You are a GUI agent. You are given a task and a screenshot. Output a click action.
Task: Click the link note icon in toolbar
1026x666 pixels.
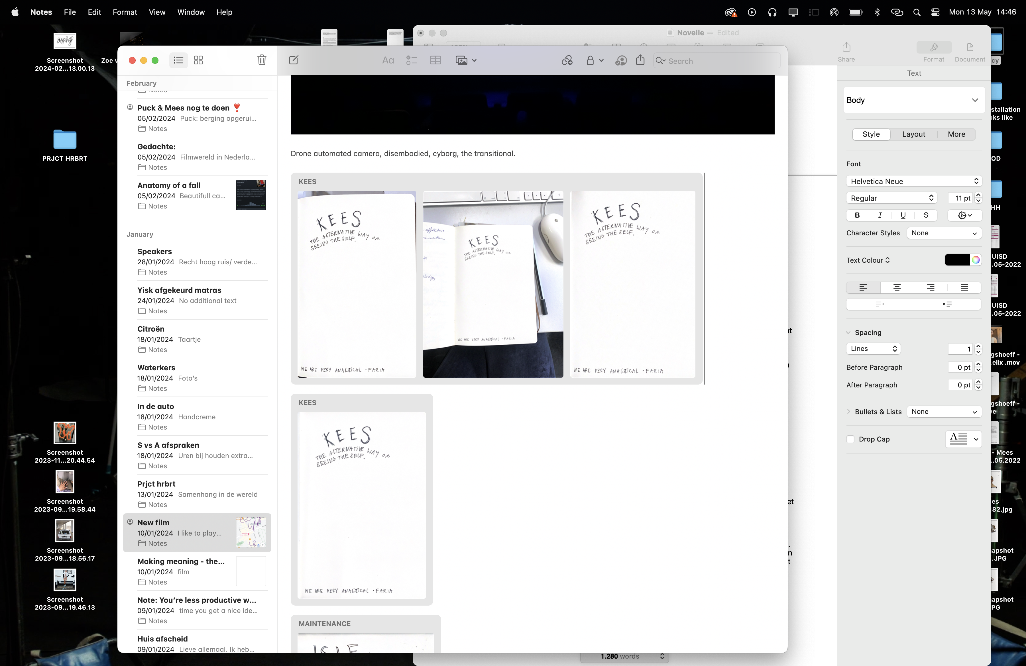point(567,60)
